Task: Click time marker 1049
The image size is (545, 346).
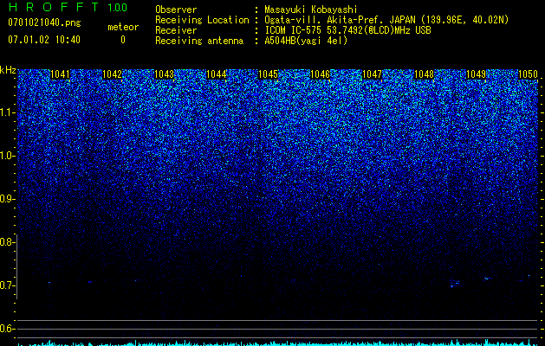Action: pos(476,74)
